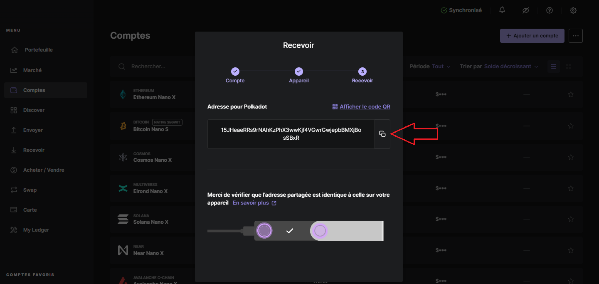This screenshot has width=599, height=284.
Task: Star the Ethereum Nano X account
Action: click(x=571, y=94)
